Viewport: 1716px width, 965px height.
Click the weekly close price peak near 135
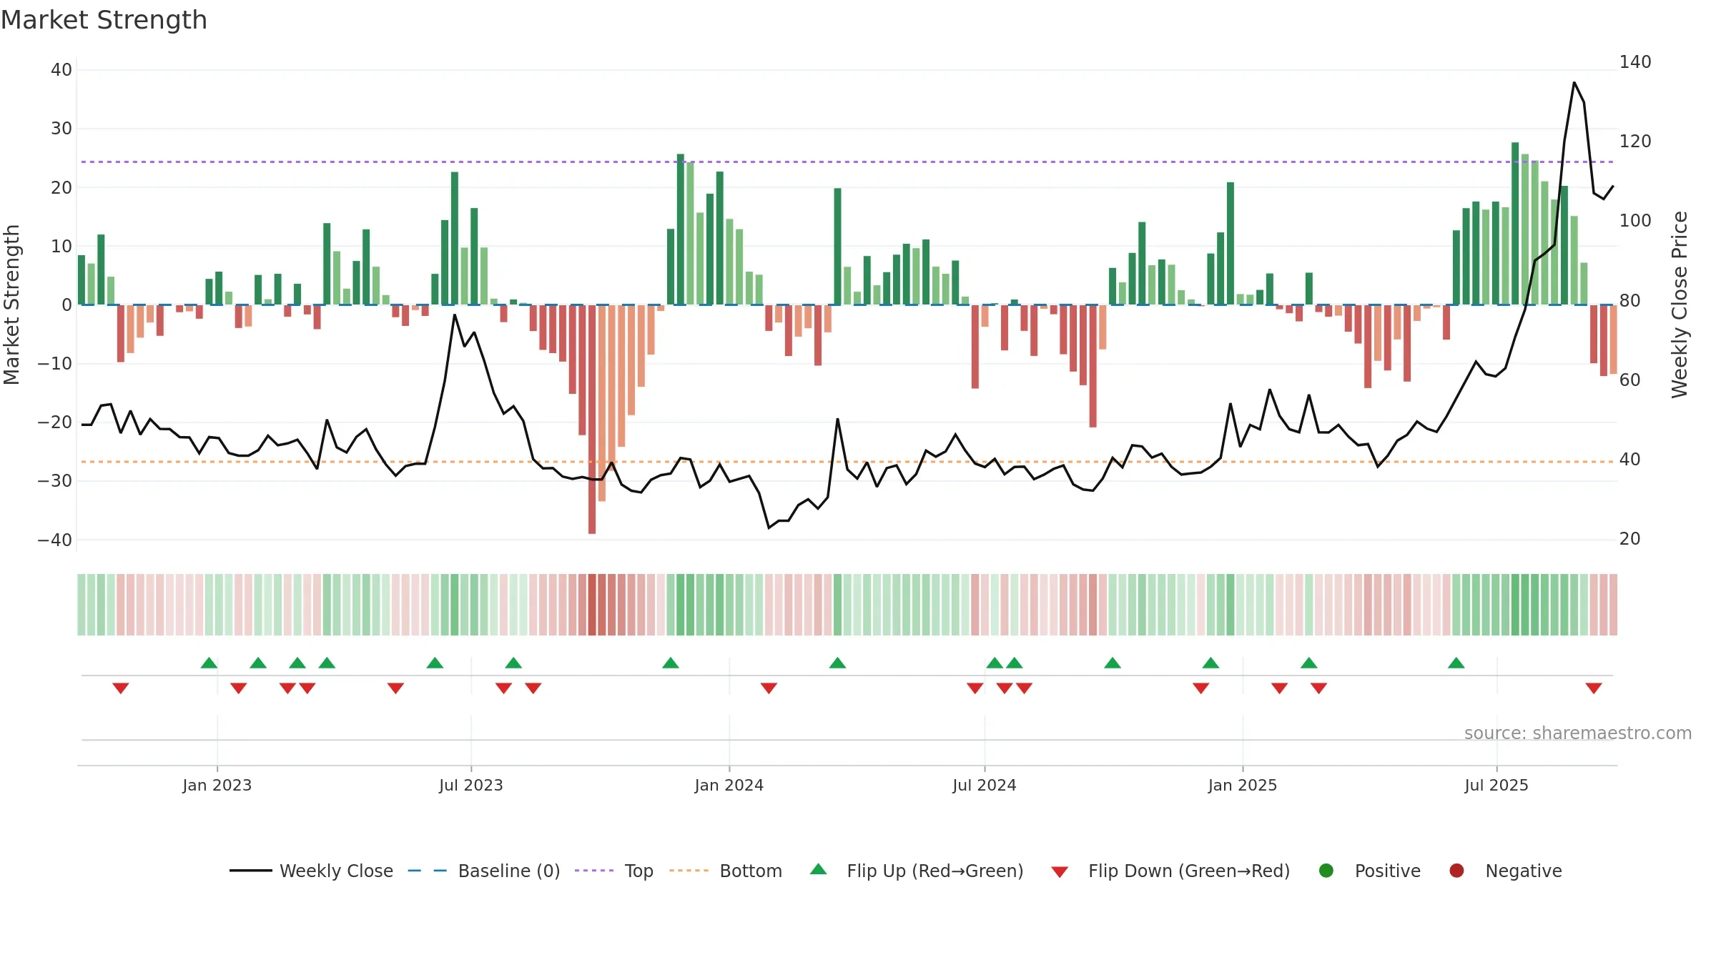pos(1574,83)
